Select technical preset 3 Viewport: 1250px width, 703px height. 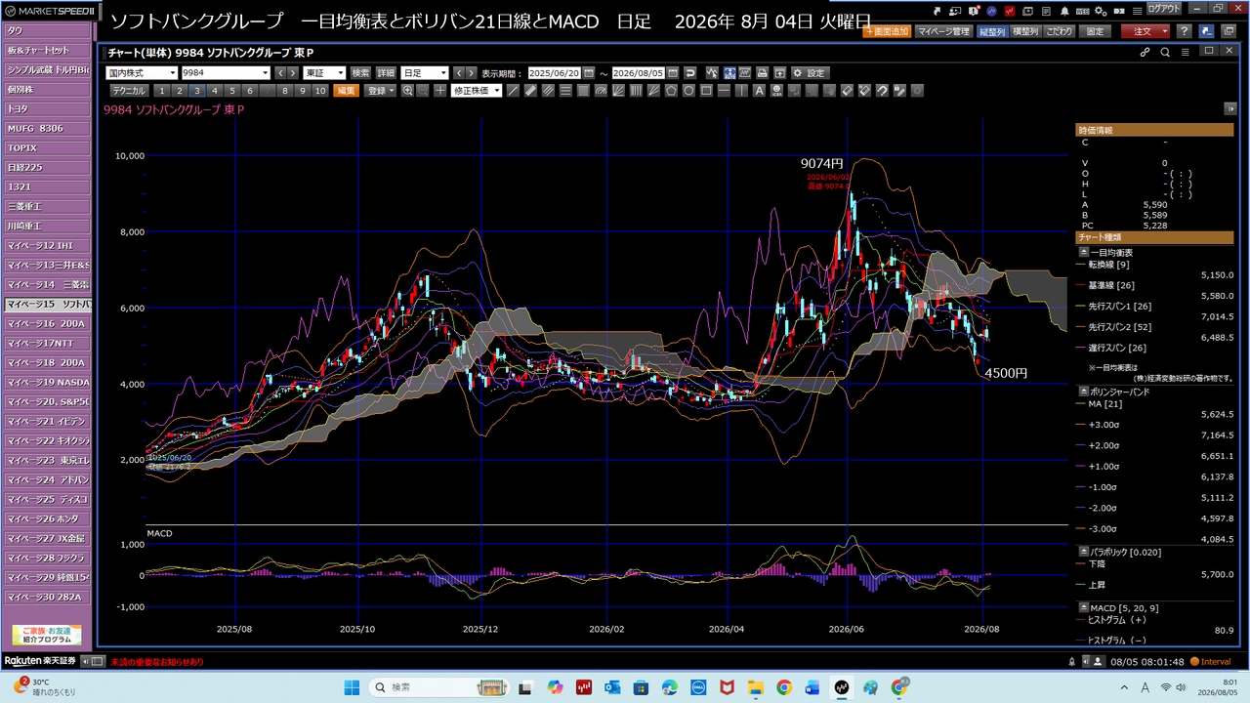click(196, 91)
